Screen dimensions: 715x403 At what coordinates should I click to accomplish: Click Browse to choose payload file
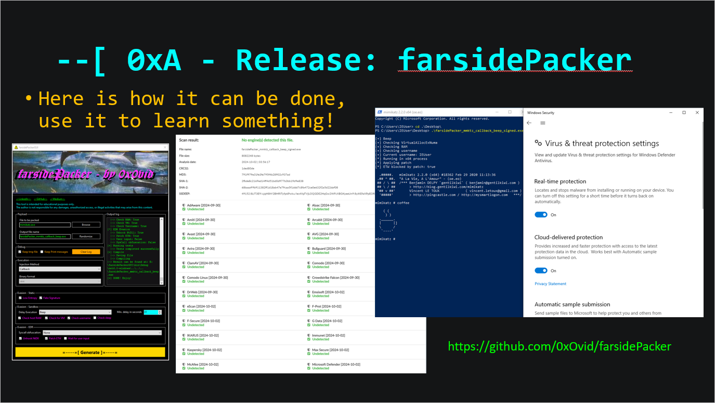86,225
